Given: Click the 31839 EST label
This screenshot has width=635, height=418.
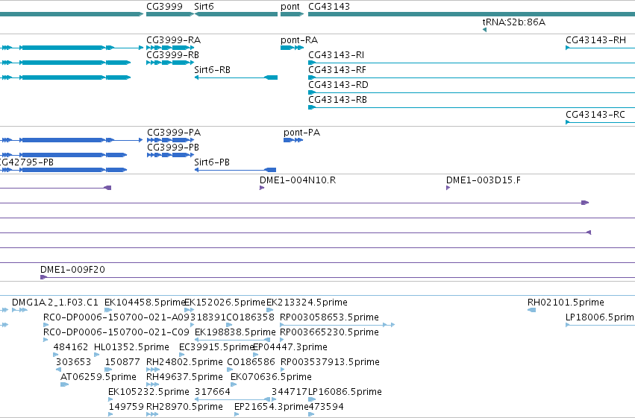Looking at the screenshot, I should point(207,317).
